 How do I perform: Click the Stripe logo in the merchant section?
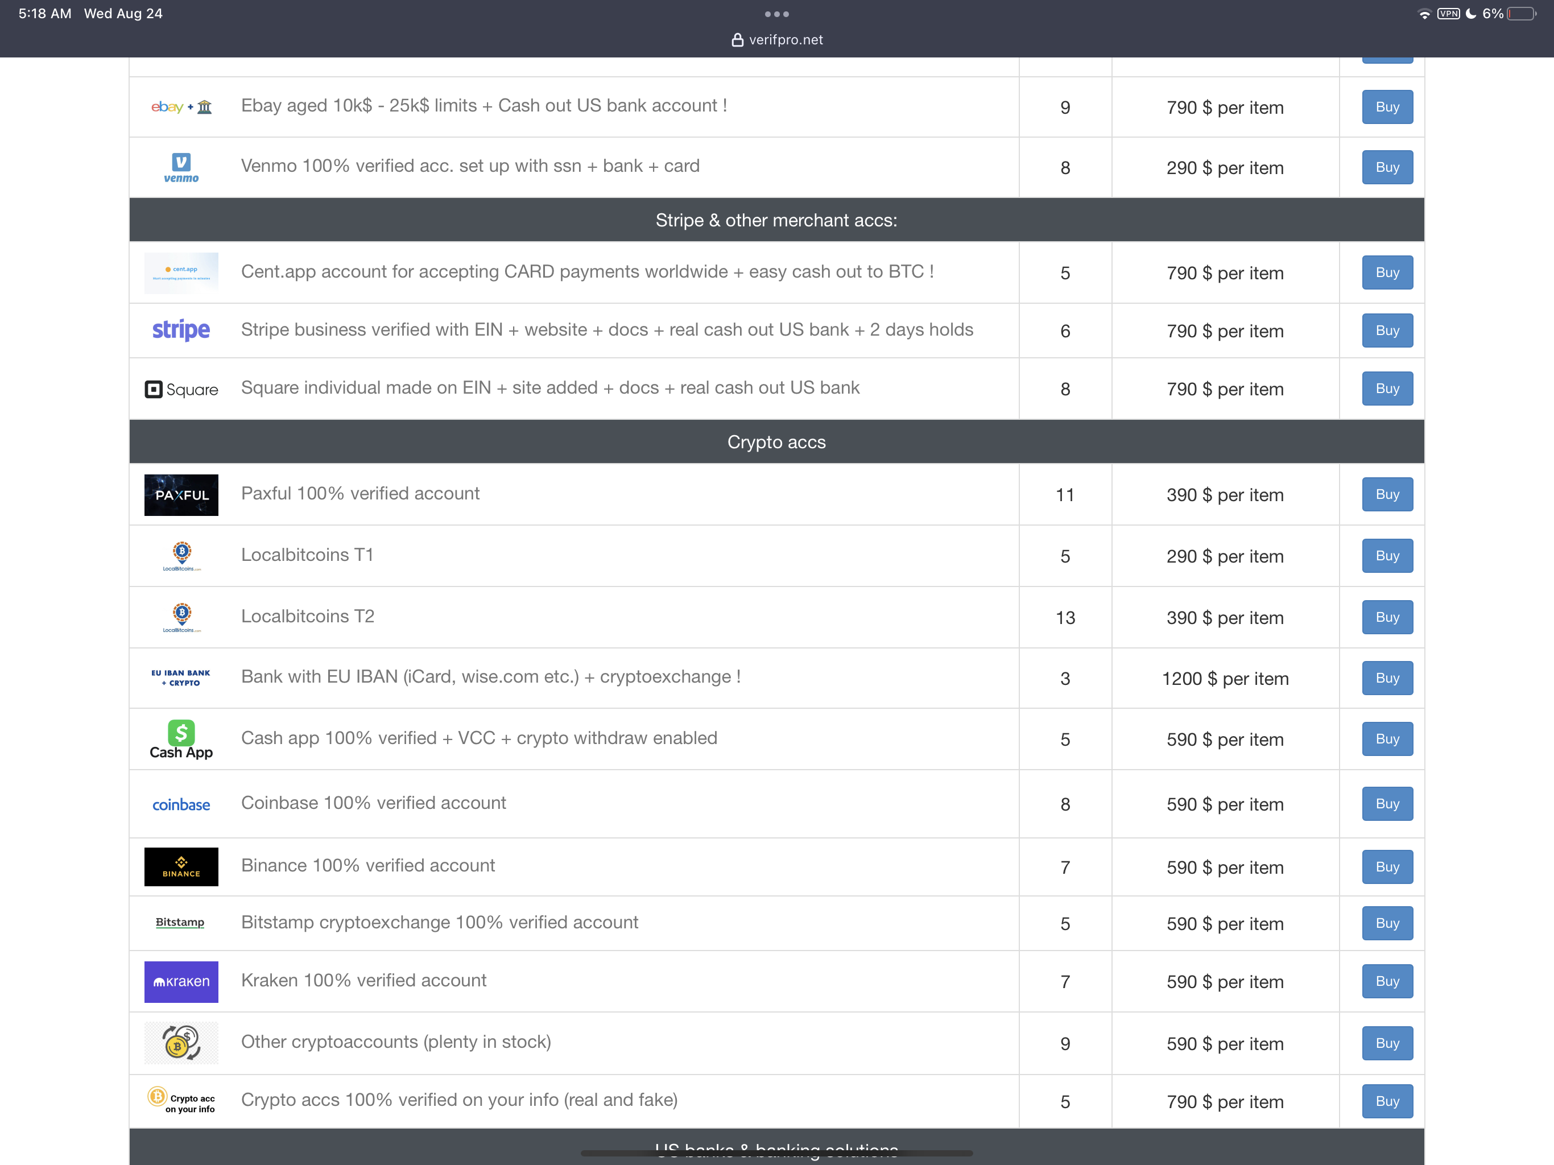click(x=180, y=331)
